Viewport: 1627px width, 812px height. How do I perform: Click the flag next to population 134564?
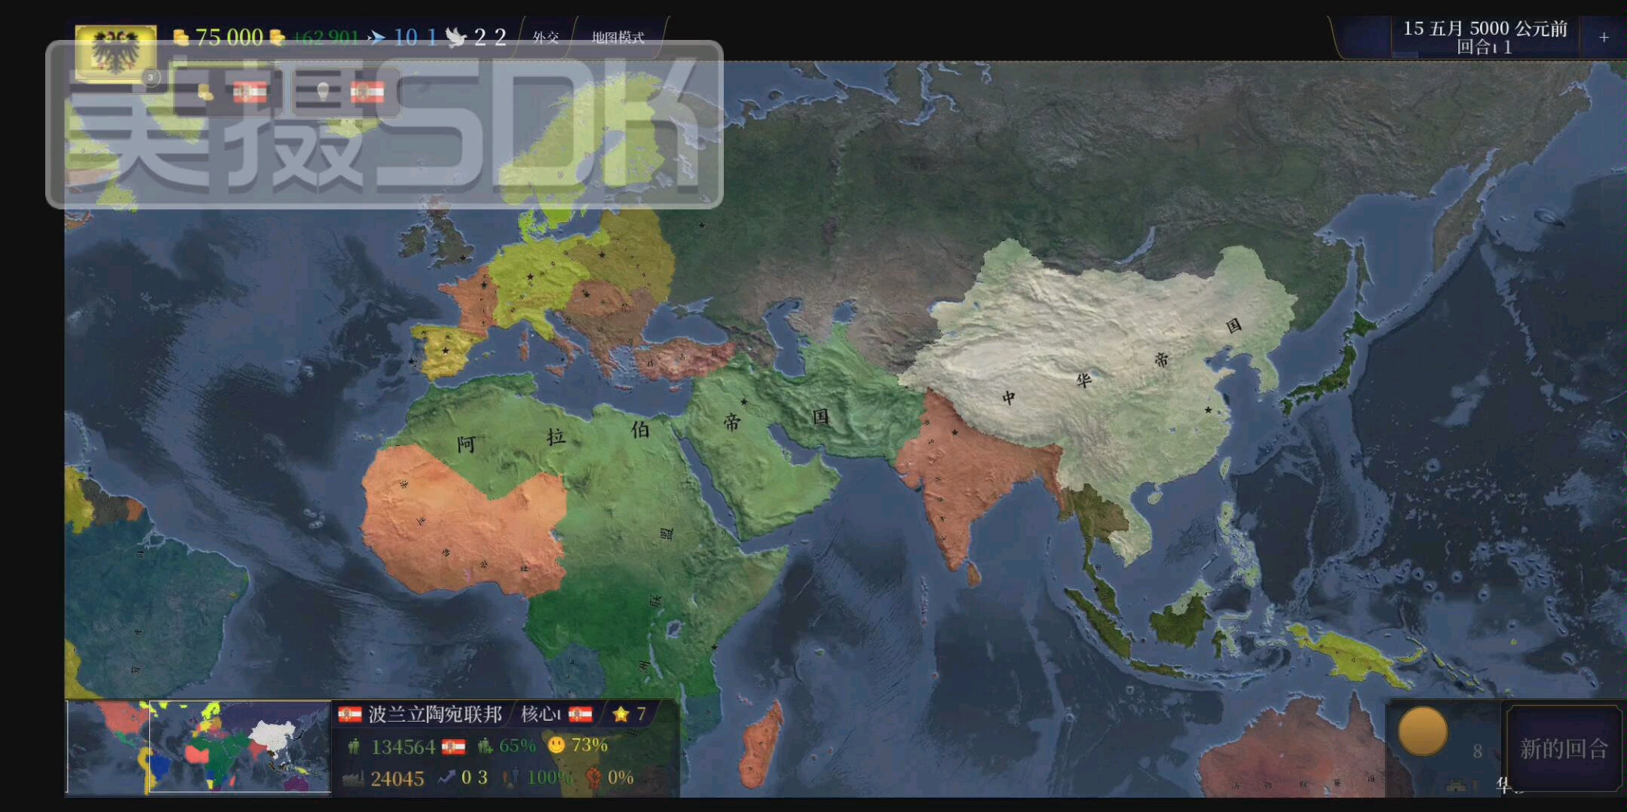[x=453, y=746]
